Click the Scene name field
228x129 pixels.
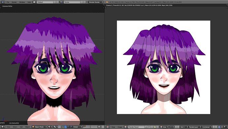click(72, 2)
